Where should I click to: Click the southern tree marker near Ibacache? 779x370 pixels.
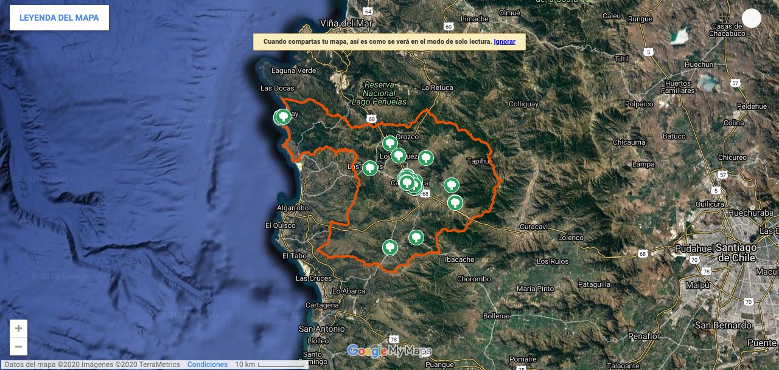coord(416,238)
